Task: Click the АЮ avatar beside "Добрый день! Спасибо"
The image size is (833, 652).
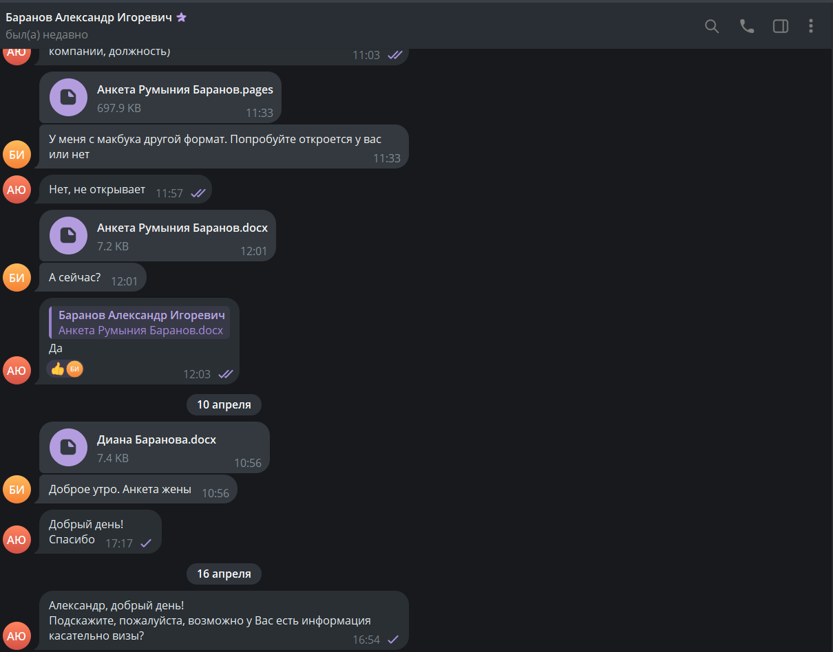Action: coord(17,540)
